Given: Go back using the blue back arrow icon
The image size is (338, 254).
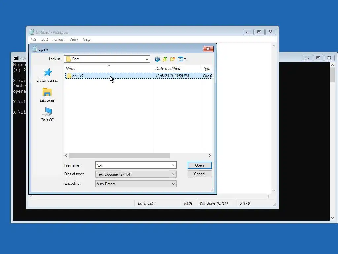Looking at the screenshot, I should click(157, 59).
